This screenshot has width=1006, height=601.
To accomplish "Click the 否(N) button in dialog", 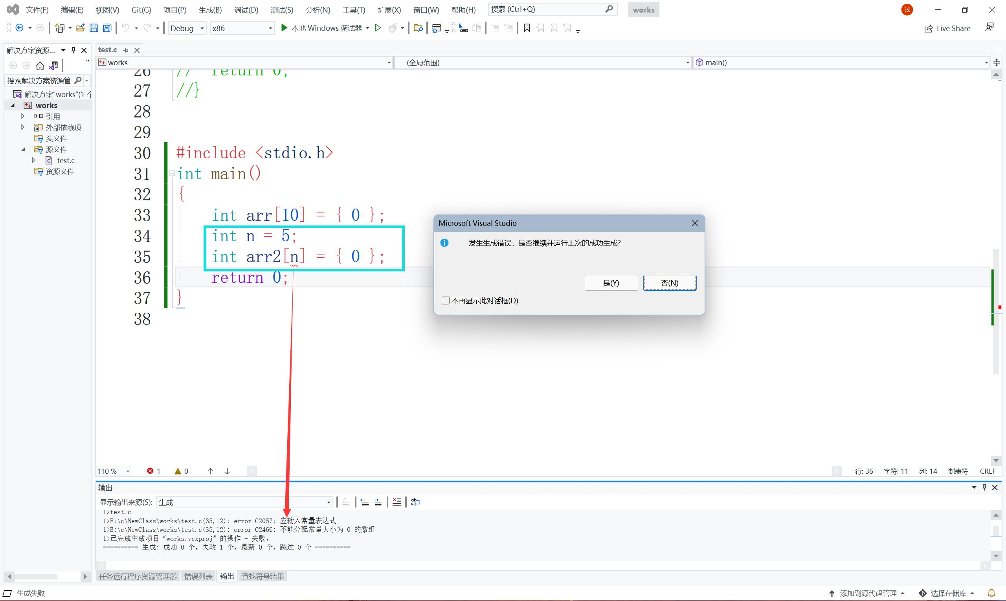I will click(669, 283).
